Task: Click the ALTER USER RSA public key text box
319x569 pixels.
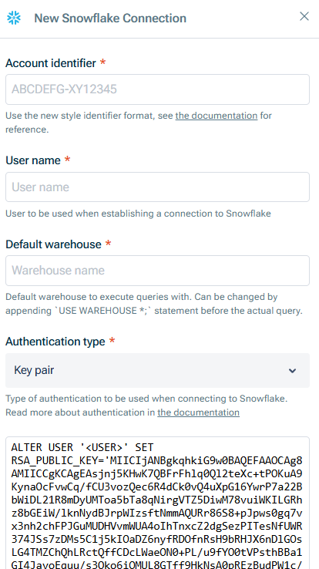Action: (x=157, y=503)
